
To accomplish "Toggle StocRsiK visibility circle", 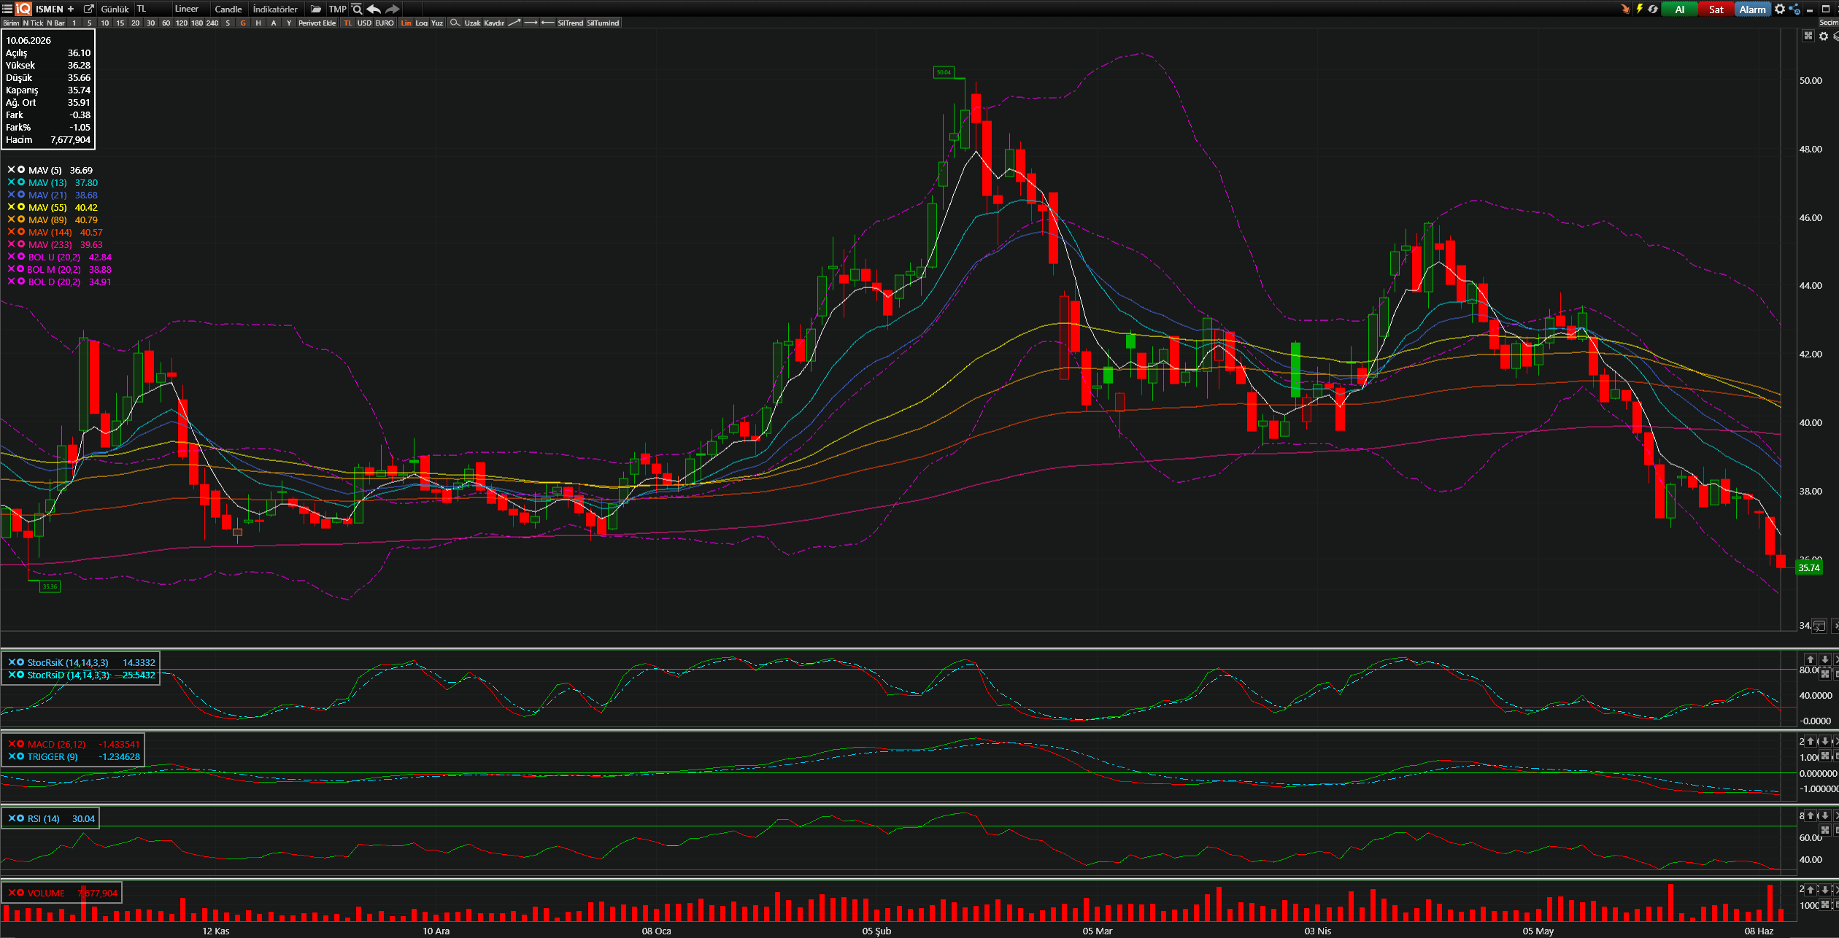I will (21, 662).
